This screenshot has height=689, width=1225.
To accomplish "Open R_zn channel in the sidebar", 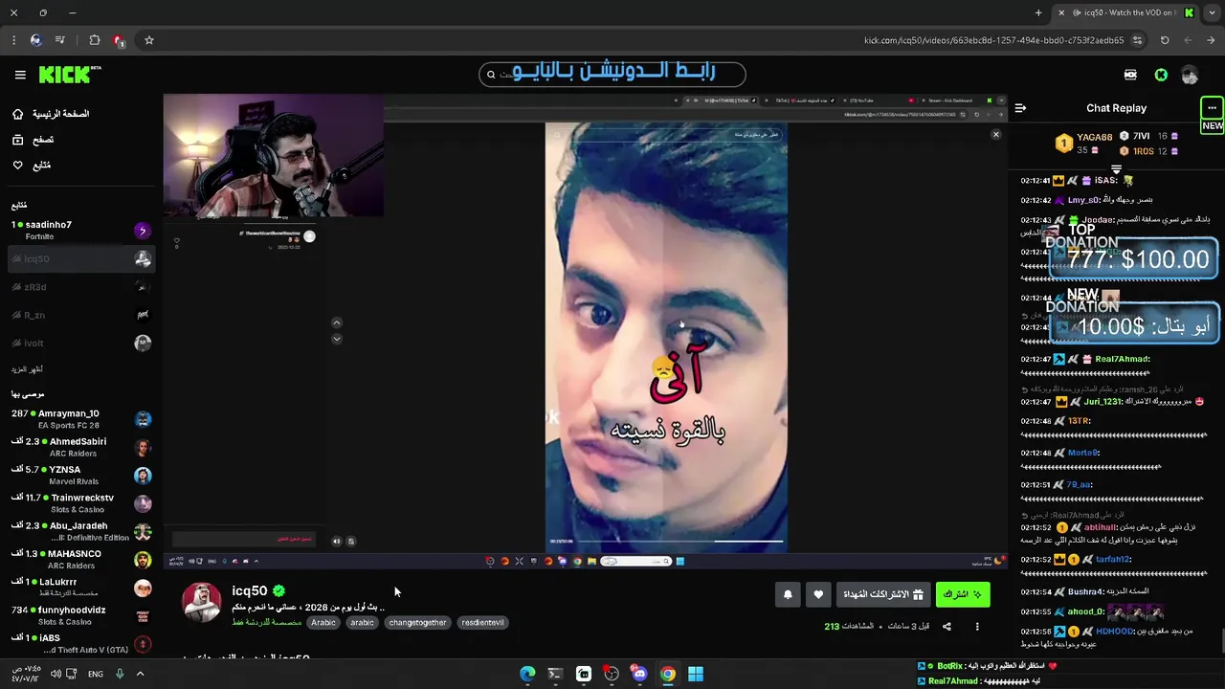I will click(x=81, y=315).
